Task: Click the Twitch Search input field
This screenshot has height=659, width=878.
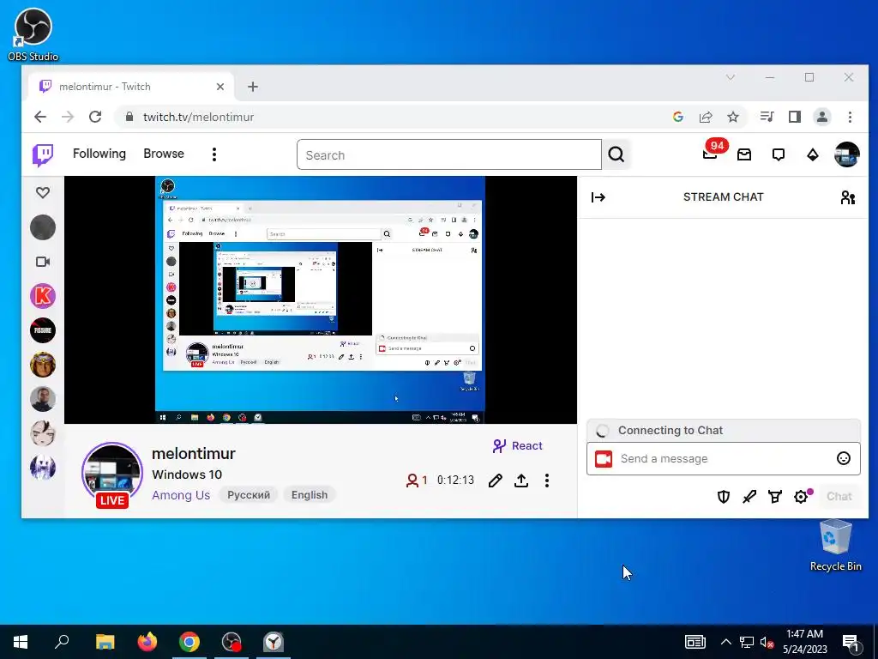Action: point(449,155)
